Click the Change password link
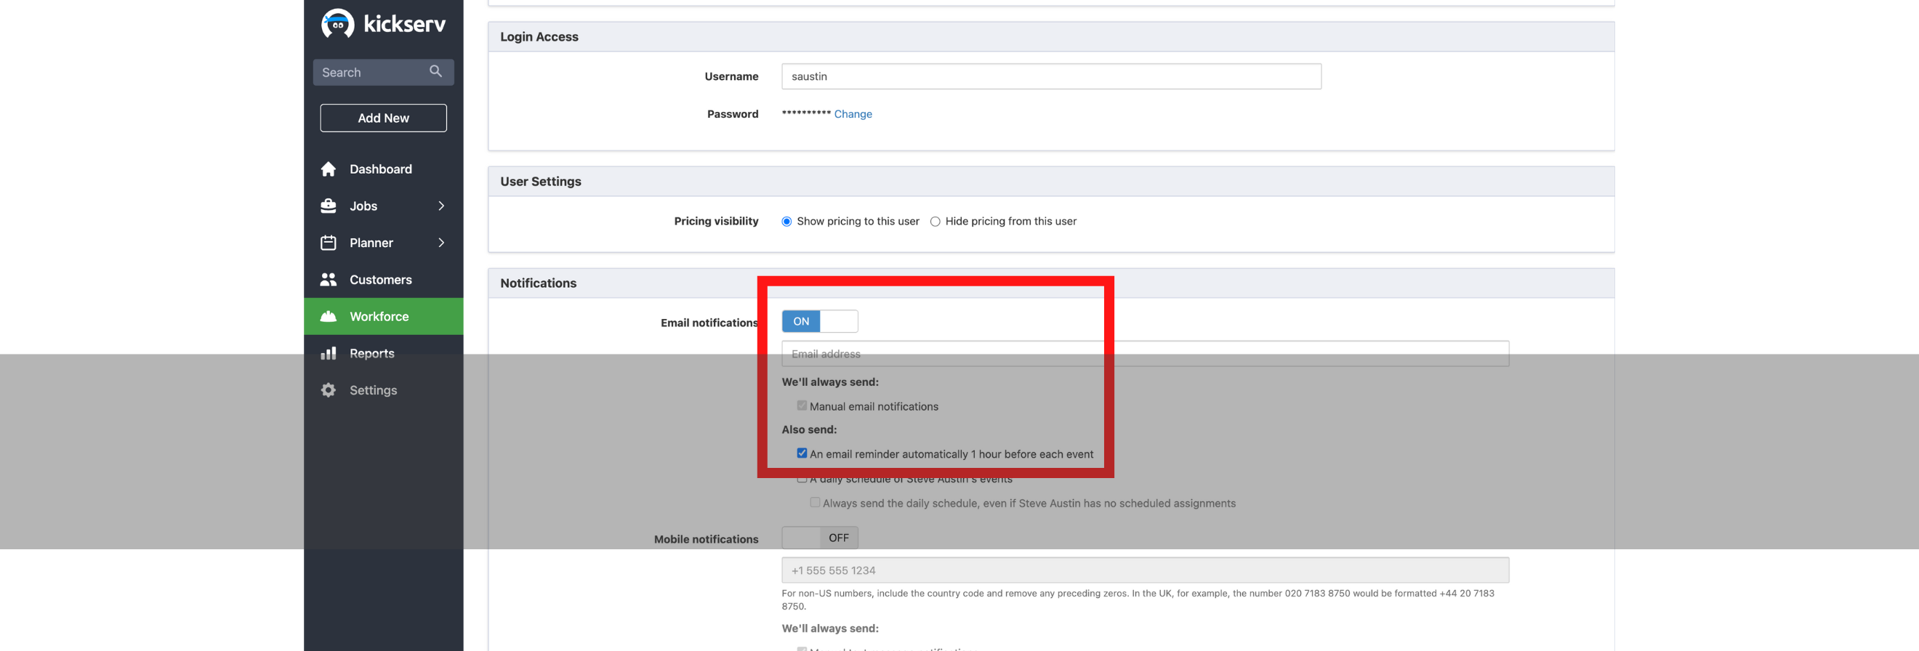Screen dimensions: 1919x651 (852, 114)
